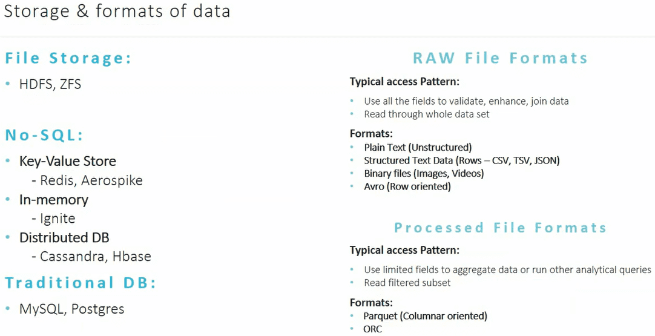The image size is (655, 336).
Task: Click "Read through whole data set" line
Action: 427,114
